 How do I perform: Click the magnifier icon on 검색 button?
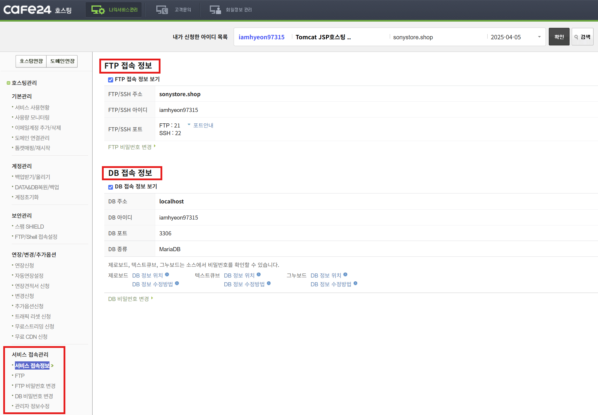click(576, 37)
